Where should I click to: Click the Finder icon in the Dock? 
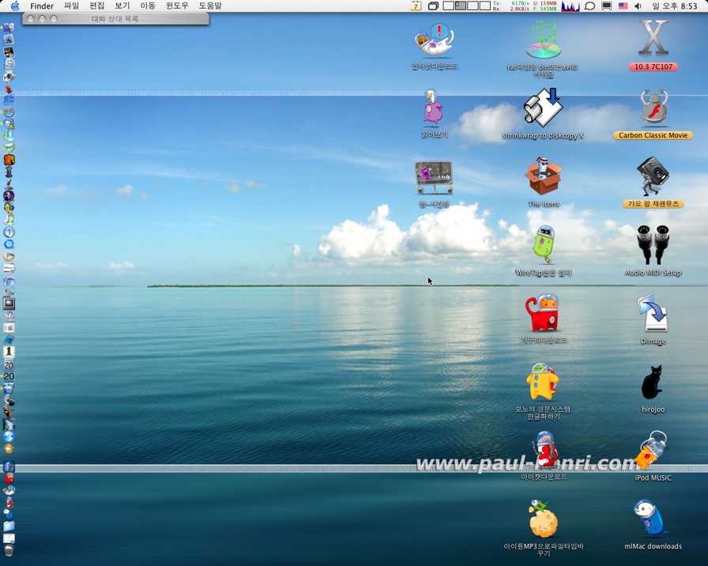click(9, 28)
